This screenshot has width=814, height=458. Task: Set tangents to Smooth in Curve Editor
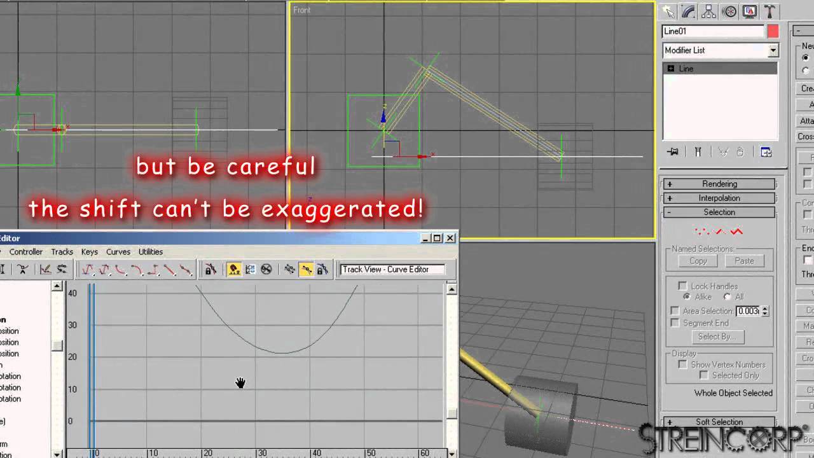(x=186, y=270)
